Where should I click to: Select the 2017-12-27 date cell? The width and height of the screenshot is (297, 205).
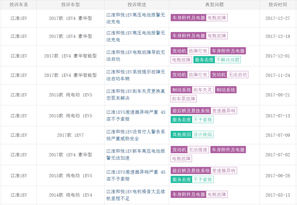pyautogui.click(x=278, y=18)
